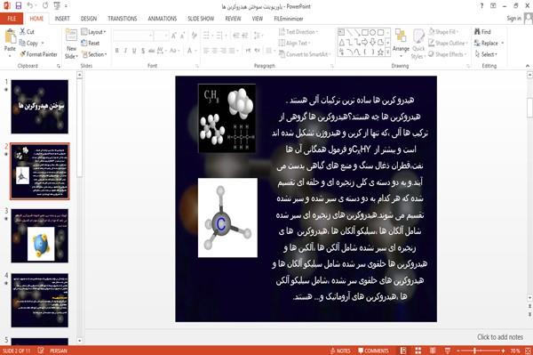Click the Decrease Font Size icon
This screenshot has height=355, width=533.
pyautogui.click(x=182, y=35)
